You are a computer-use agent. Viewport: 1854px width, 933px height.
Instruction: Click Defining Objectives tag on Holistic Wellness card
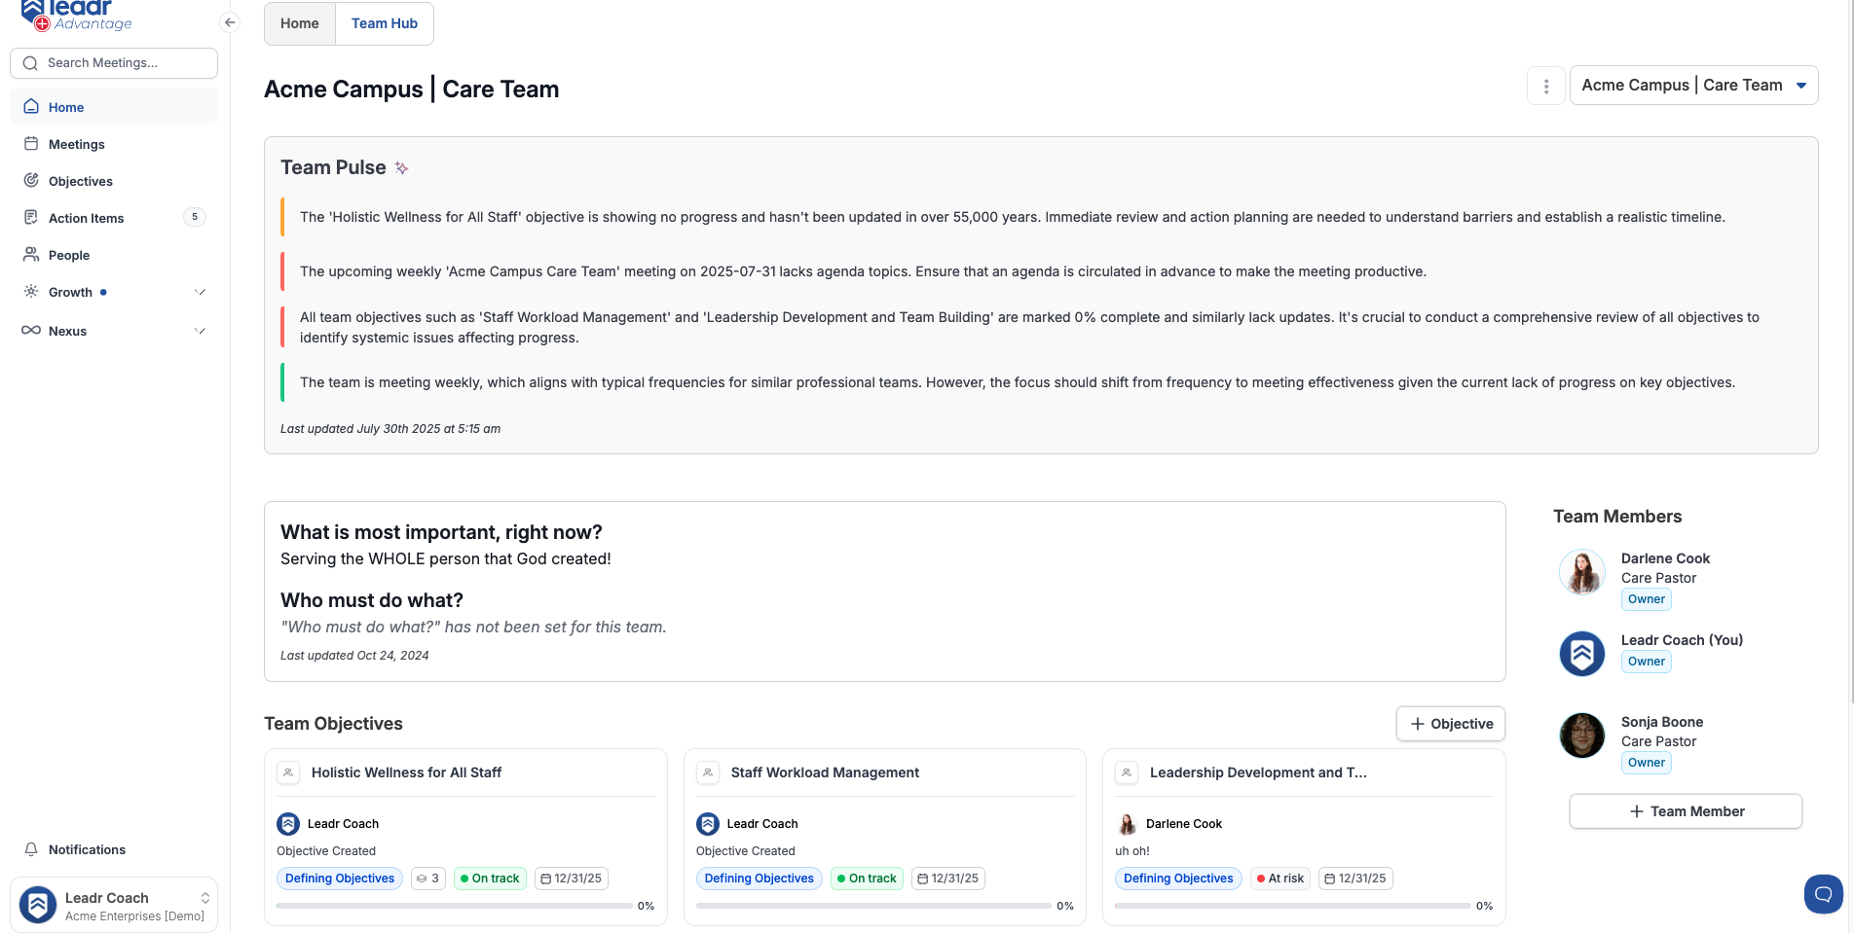point(340,879)
